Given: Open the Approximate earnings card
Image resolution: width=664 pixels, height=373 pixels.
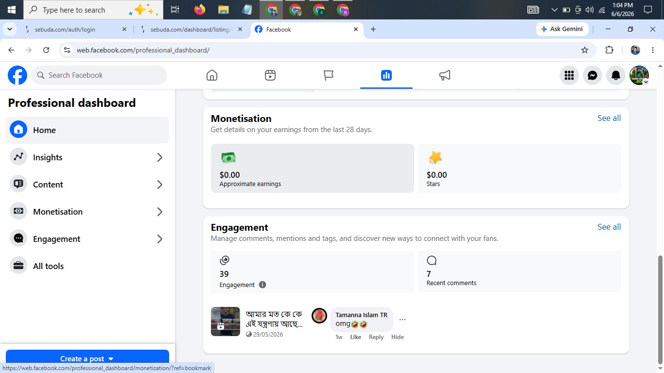Looking at the screenshot, I should pos(313,168).
